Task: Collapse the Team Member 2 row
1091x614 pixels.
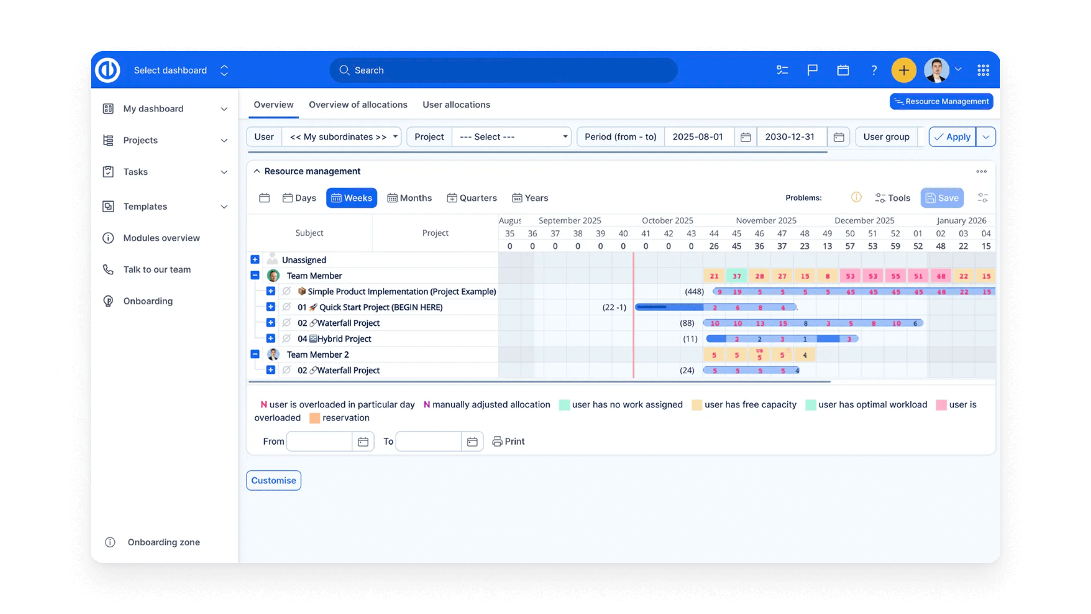Action: [255, 354]
